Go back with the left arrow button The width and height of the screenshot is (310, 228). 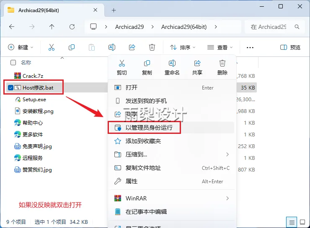click(12, 27)
